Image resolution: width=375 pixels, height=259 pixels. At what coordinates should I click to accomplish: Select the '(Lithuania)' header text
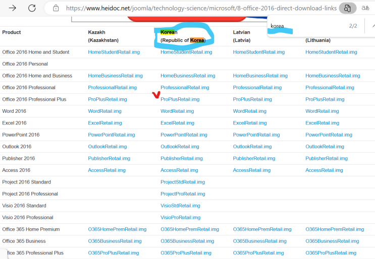click(x=318, y=40)
